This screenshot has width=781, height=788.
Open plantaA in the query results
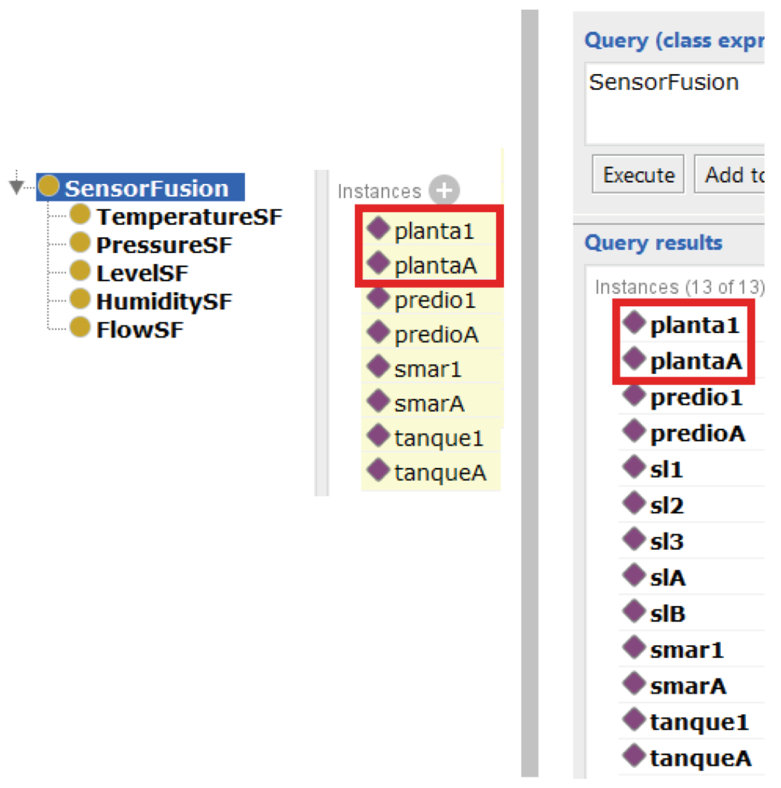(696, 361)
